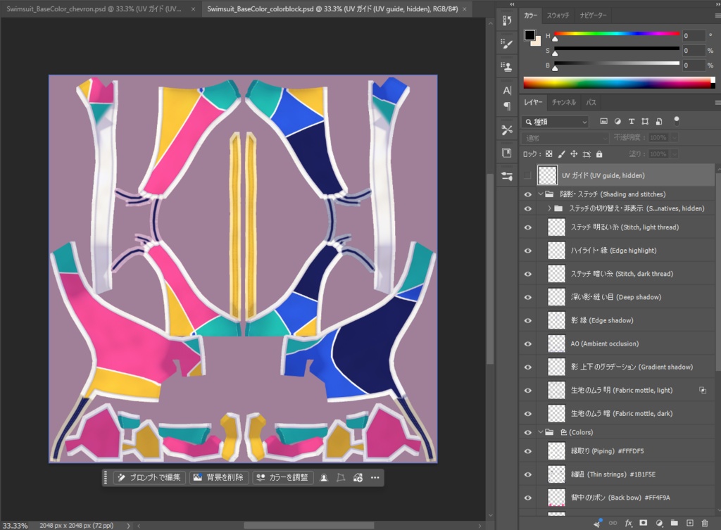Lock layer position icon
This screenshot has width=721, height=530.
point(574,154)
